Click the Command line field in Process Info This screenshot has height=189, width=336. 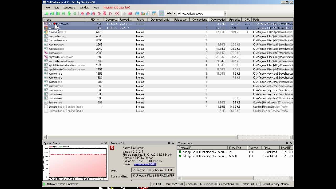tap(153, 176)
